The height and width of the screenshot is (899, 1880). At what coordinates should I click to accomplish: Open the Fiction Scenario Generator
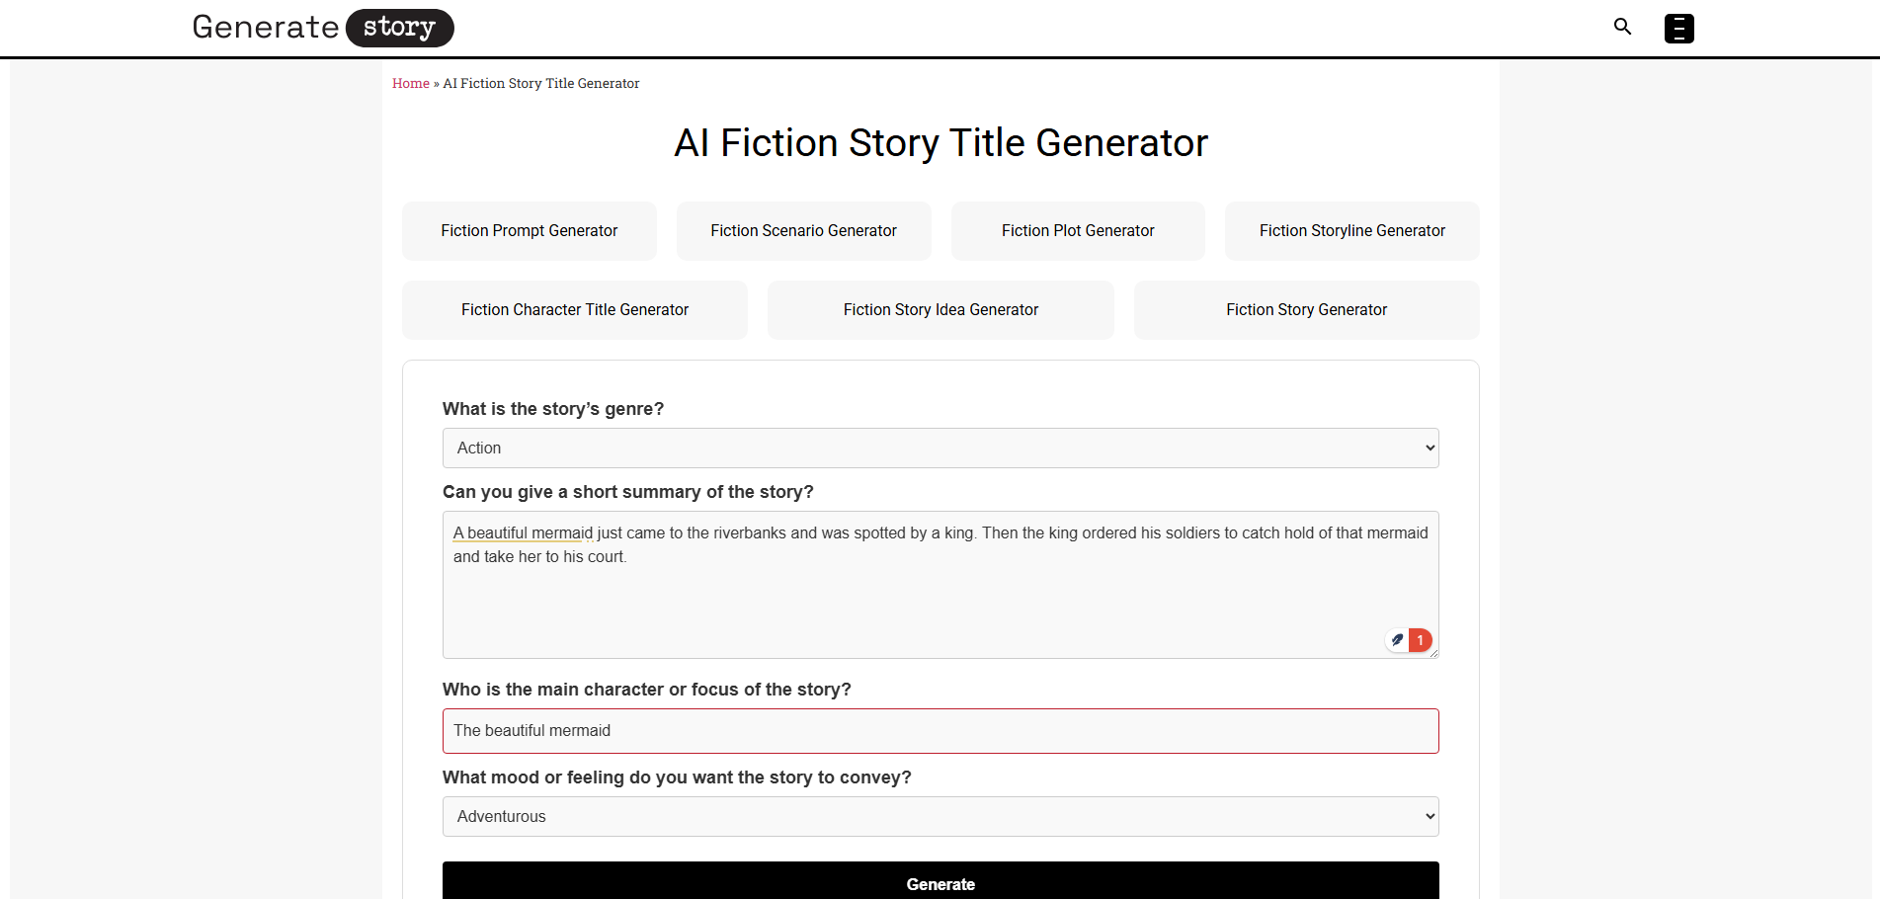(x=803, y=230)
